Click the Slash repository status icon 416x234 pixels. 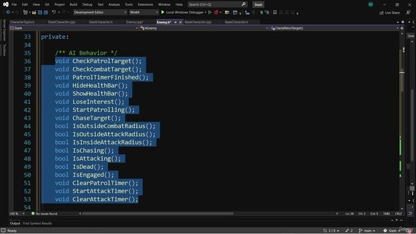point(385,231)
